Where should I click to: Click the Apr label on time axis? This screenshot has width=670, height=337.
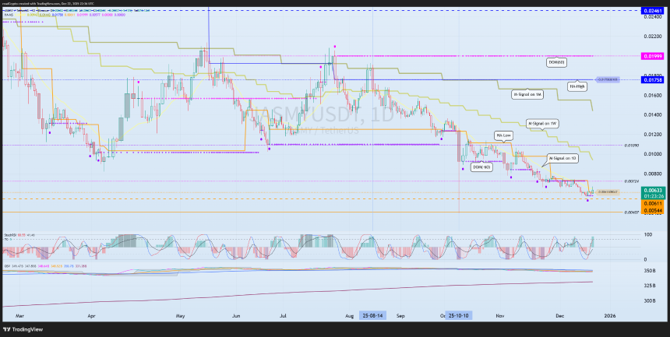pos(90,316)
